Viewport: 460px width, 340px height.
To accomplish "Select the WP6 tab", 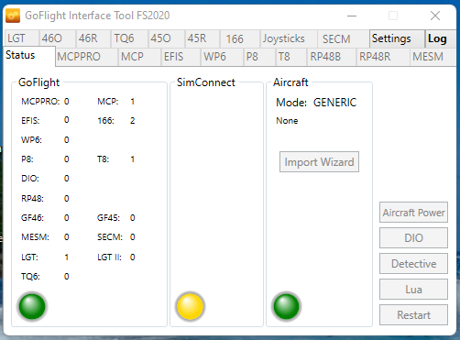I will (x=222, y=57).
